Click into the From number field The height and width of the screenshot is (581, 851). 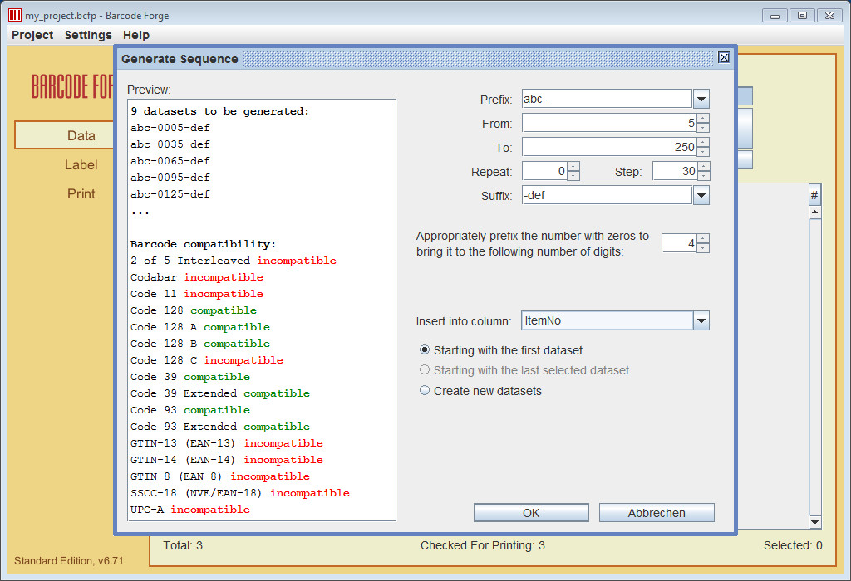608,124
